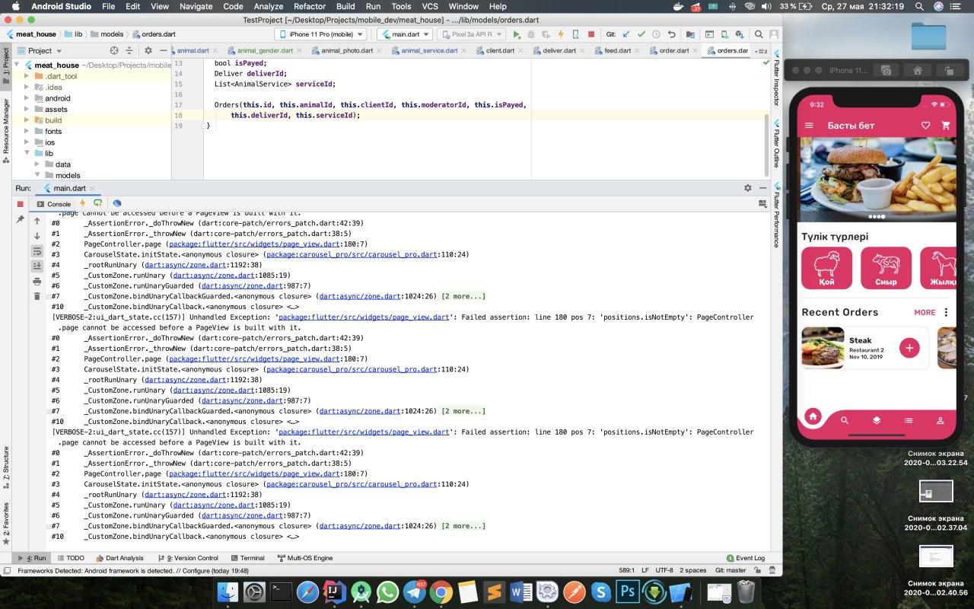Screen dimensions: 974x609
Task: Click the Debug bug icon in toolbar
Action: [x=531, y=34]
